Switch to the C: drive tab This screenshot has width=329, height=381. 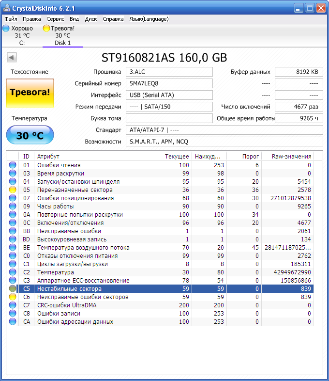pyautogui.click(x=22, y=35)
